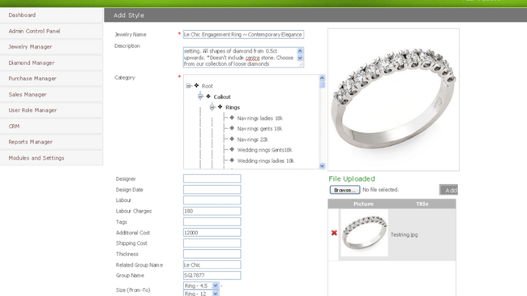Select the Root category label

click(x=208, y=86)
